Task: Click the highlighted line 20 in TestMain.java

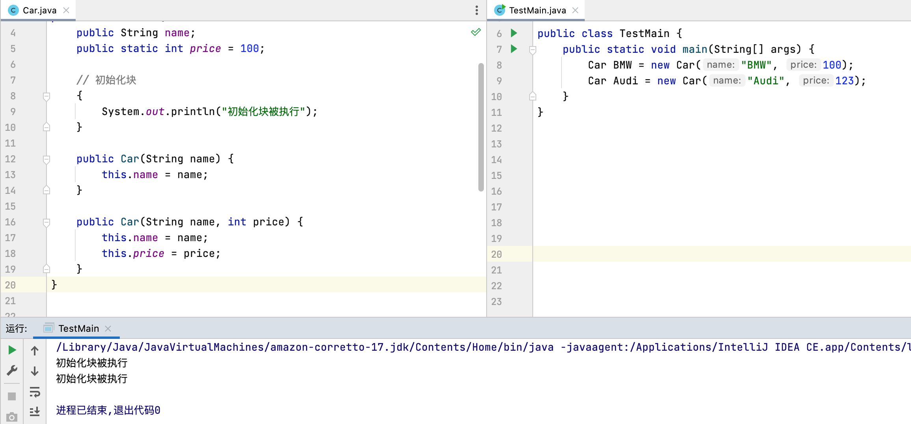Action: tap(699, 254)
